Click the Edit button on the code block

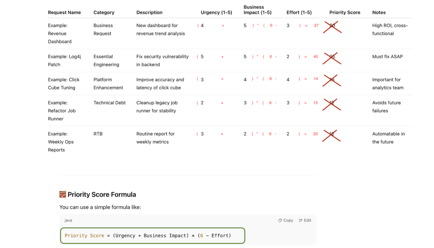(x=305, y=220)
